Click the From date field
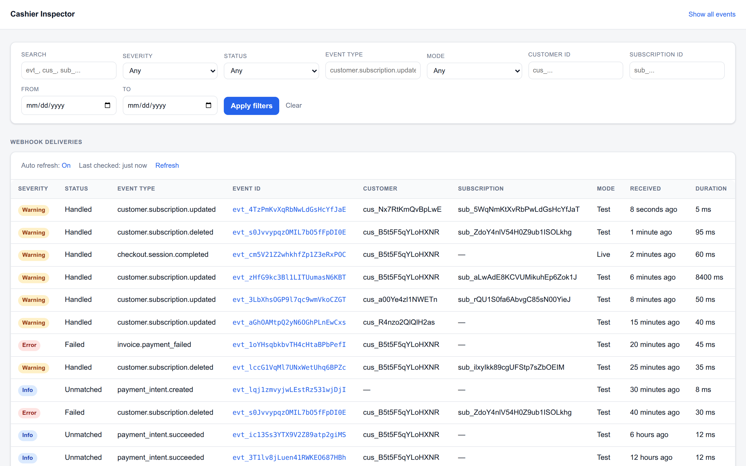Image resolution: width=746 pixels, height=466 pixels. pos(69,105)
